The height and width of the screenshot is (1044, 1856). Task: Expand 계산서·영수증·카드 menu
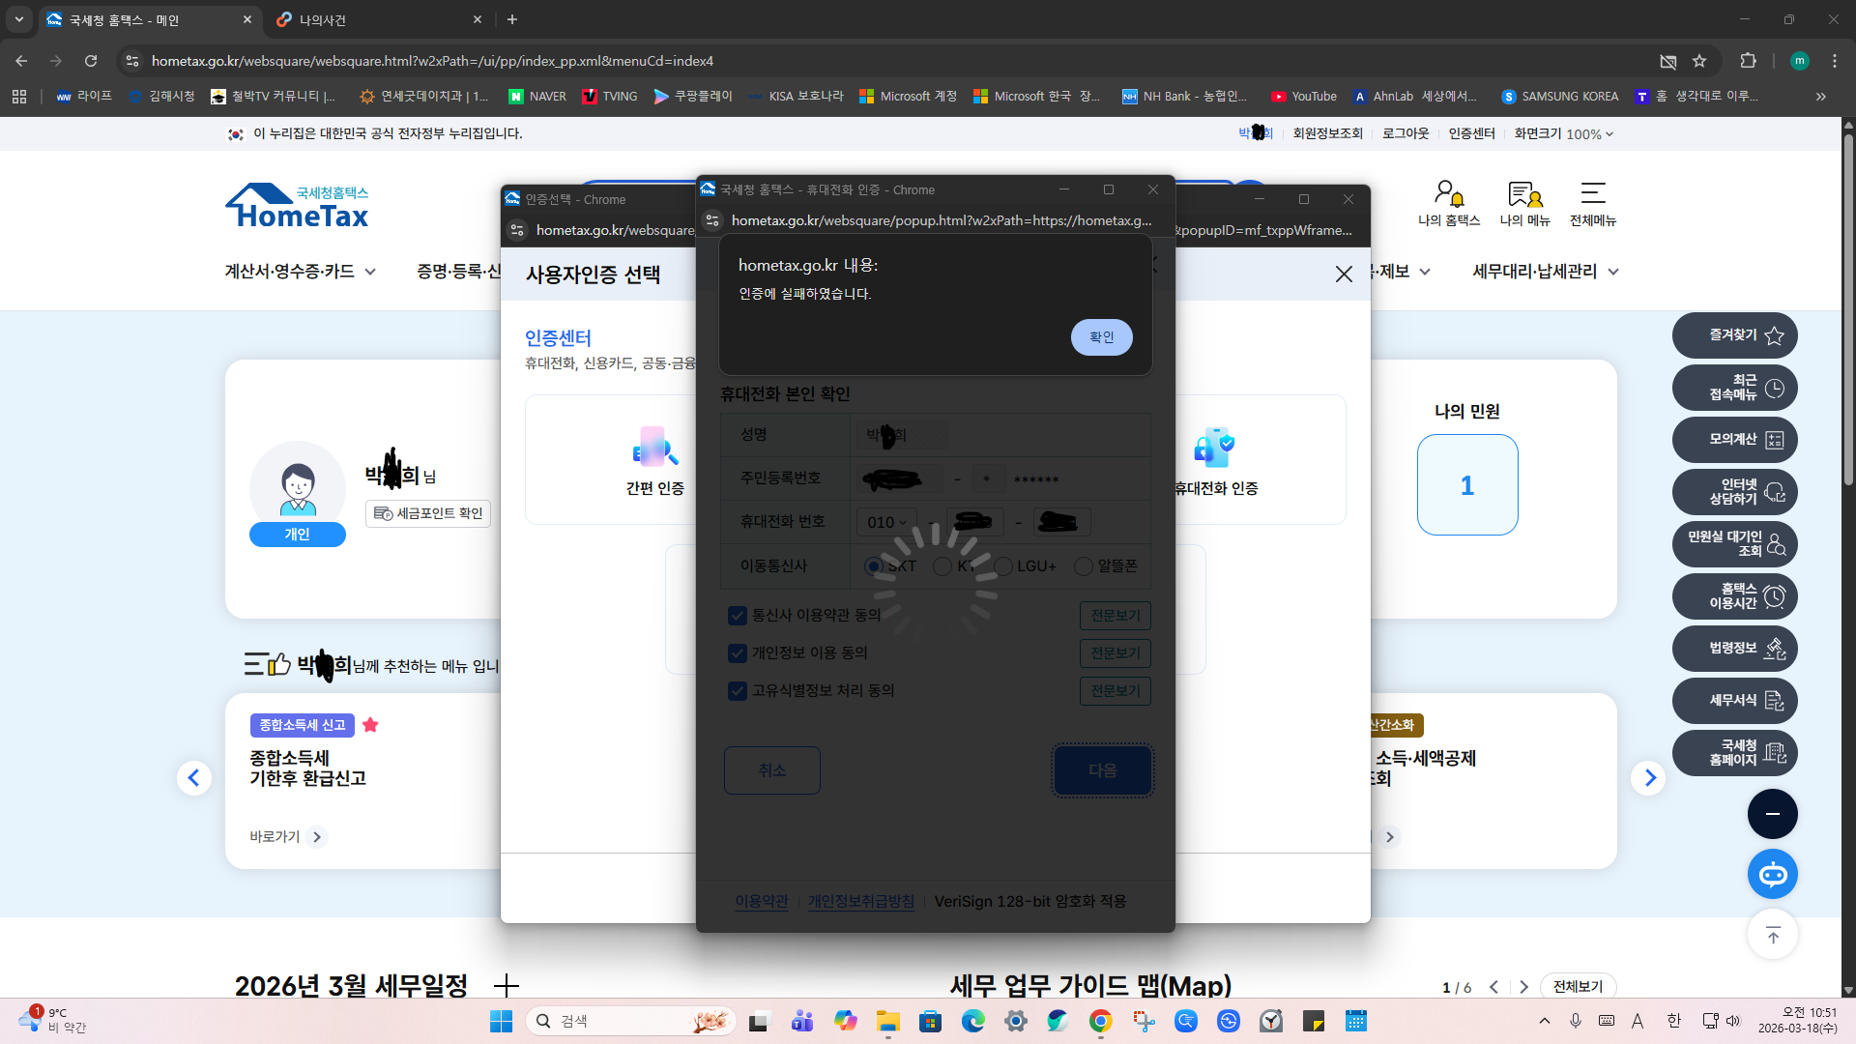301,272
